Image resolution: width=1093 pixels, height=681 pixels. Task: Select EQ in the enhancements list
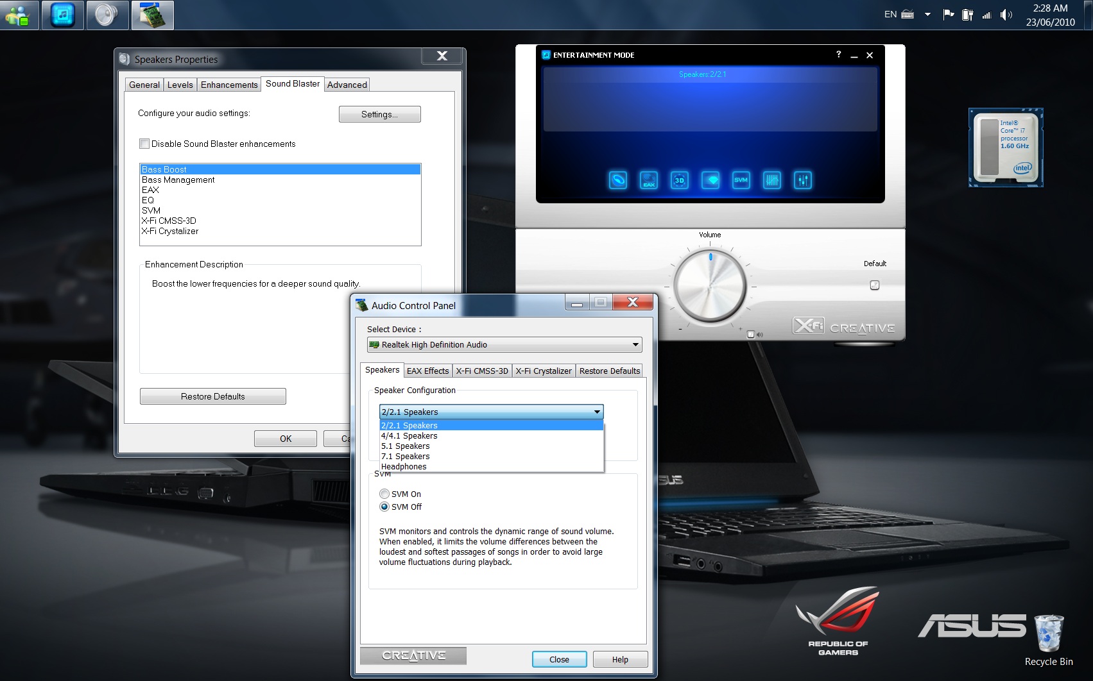point(280,200)
